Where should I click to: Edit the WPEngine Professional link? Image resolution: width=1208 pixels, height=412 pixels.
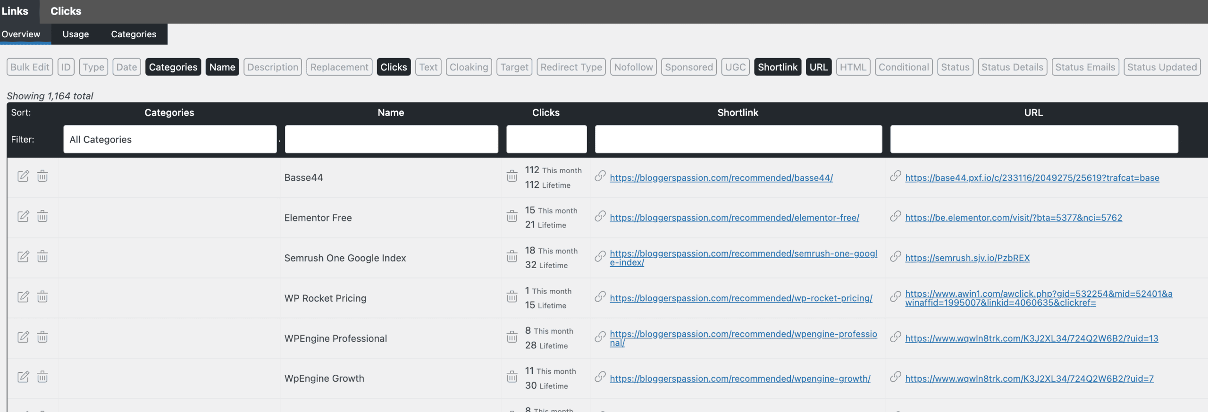click(23, 337)
